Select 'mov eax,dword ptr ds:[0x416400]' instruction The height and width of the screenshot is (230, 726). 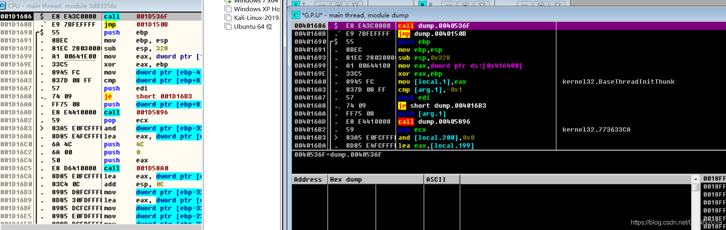(x=460, y=66)
